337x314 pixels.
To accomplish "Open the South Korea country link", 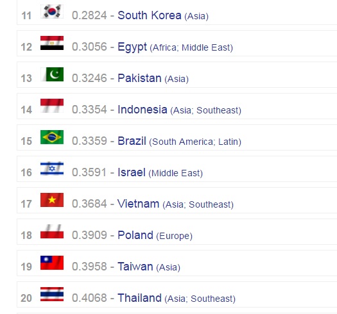I will pos(150,15).
